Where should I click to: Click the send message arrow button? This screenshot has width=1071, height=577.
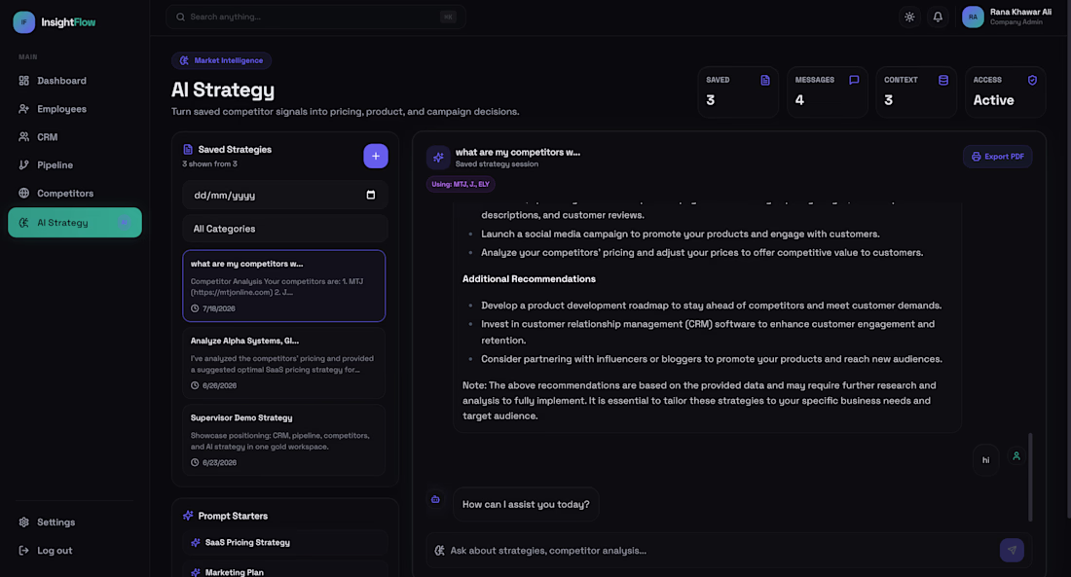(1012, 551)
